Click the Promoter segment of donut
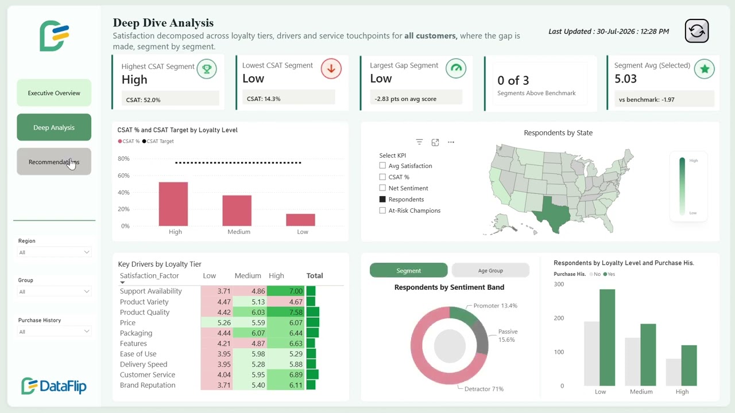This screenshot has height=413, width=735. 463,315
